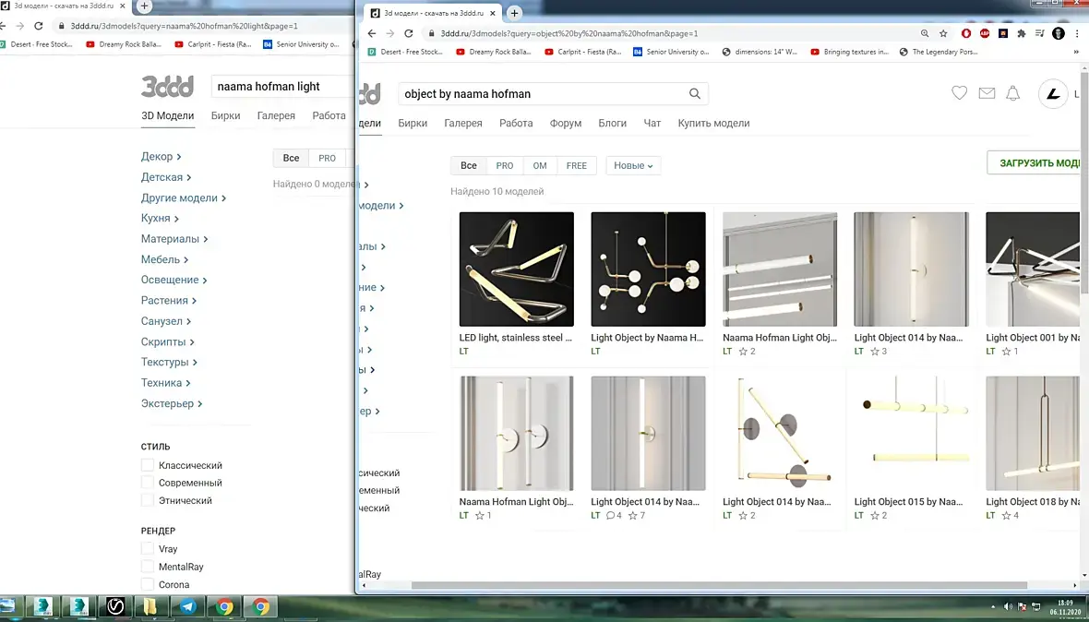Click the volume speaker in system tray
Image resolution: width=1089 pixels, height=622 pixels.
click(x=1009, y=606)
